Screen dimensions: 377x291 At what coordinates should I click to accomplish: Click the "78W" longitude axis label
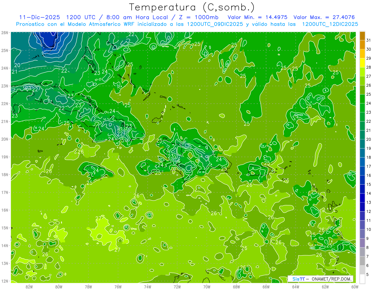(x=88, y=287)
